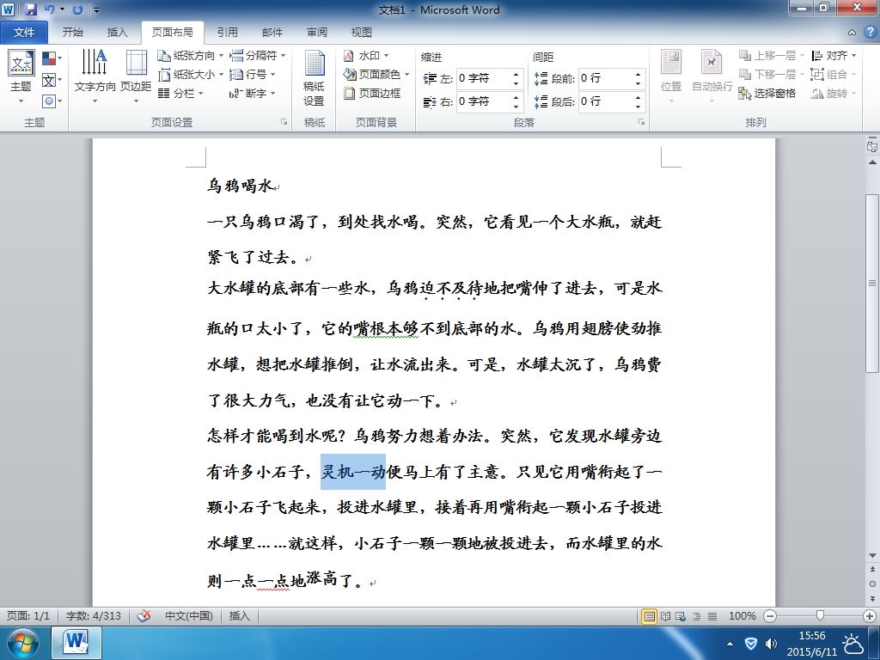This screenshot has height=660, width=880.
Task: Open Text Direction (文字方向) menu
Action: (x=95, y=77)
